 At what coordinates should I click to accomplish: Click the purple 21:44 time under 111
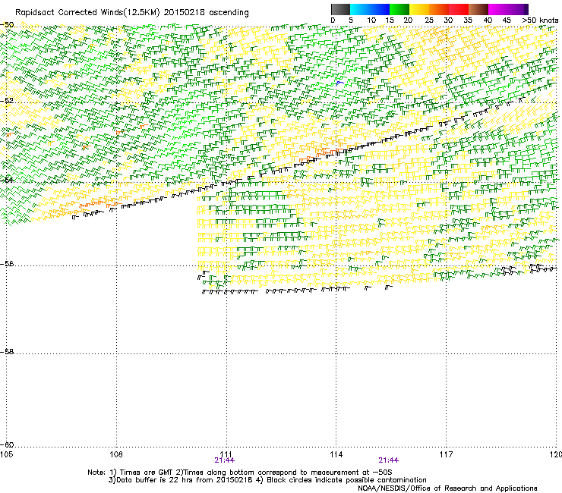224,460
